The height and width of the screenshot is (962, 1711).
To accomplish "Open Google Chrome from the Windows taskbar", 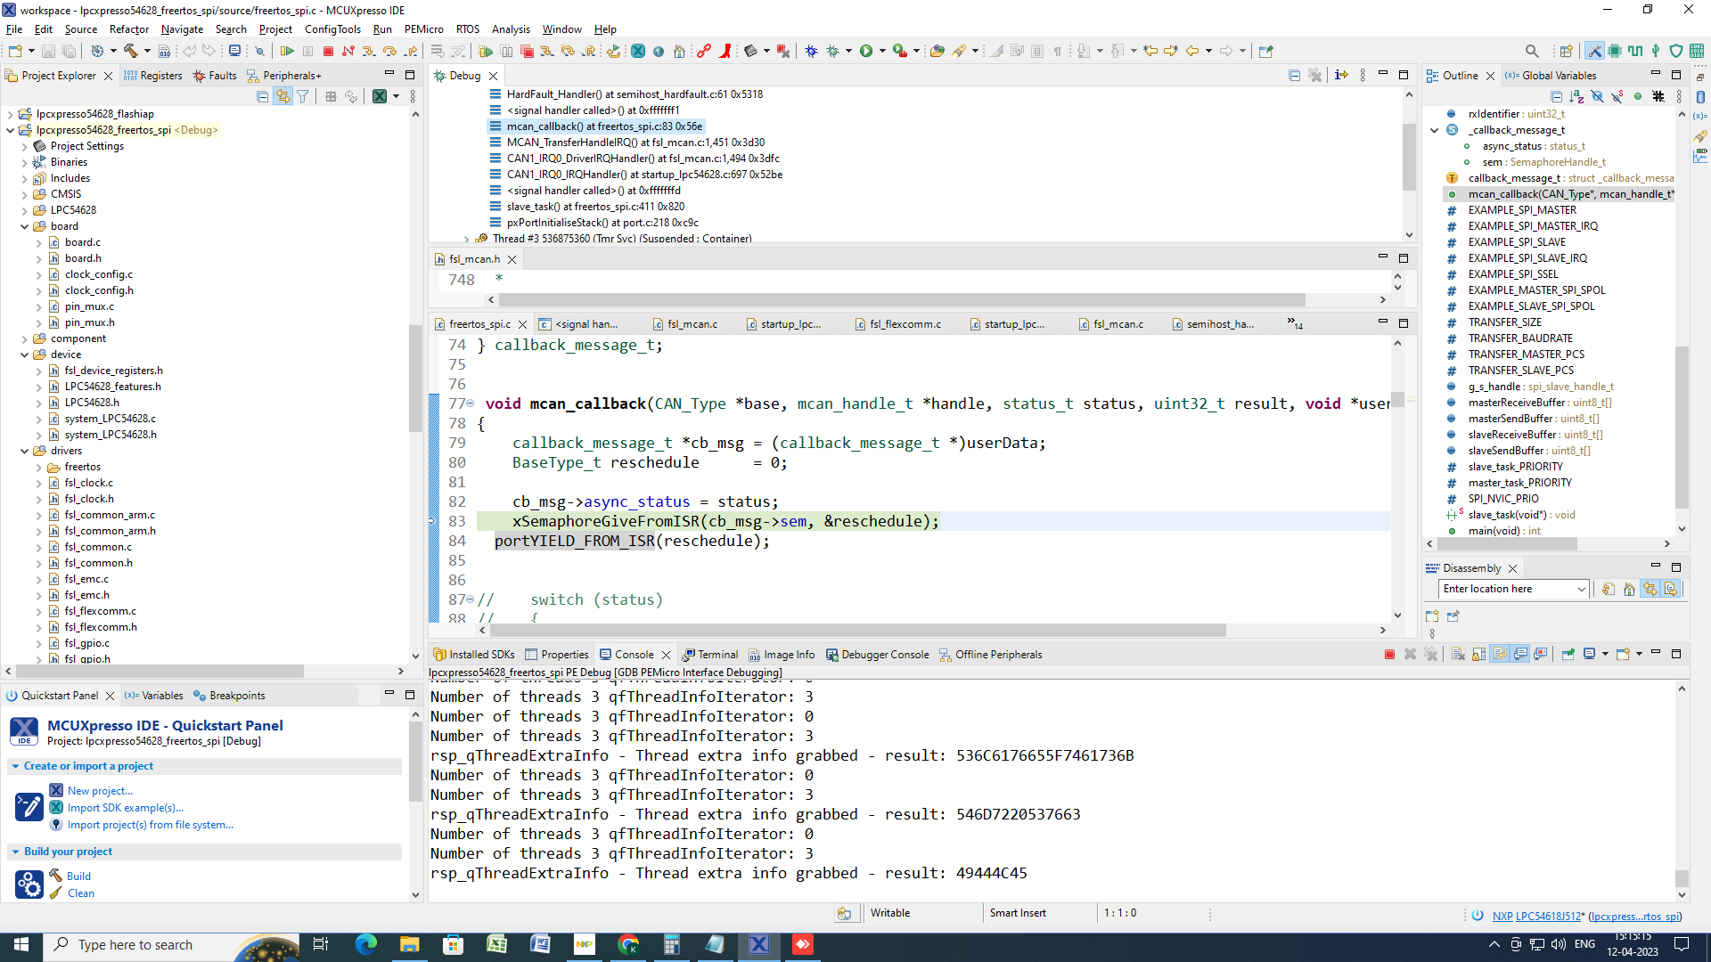I will point(628,944).
